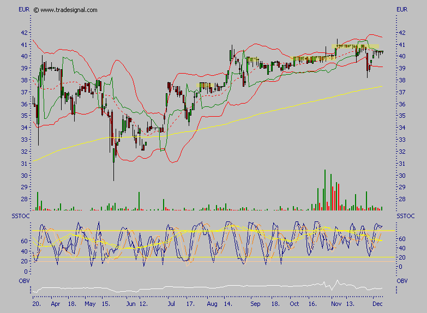Click the 41 value on left price axis
This screenshot has height=313, width=427.
click(x=24, y=44)
